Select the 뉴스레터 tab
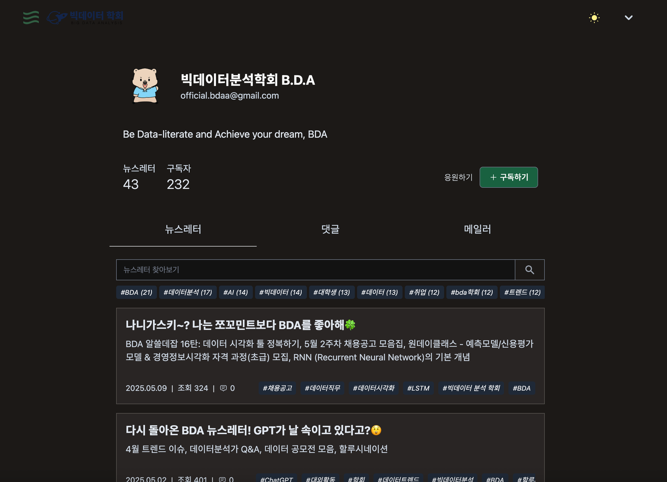 [183, 229]
